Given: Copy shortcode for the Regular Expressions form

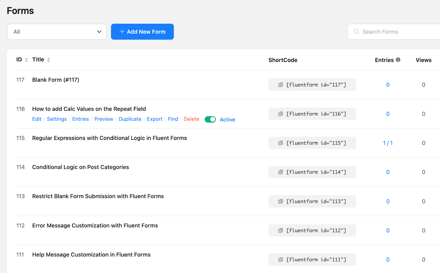Looking at the screenshot, I should tap(280, 143).
